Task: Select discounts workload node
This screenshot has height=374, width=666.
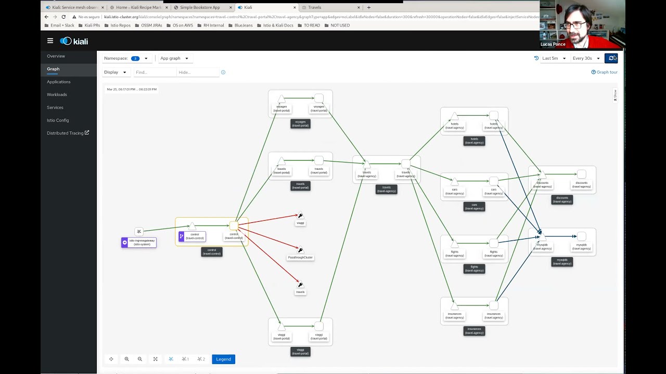Action: click(582, 175)
